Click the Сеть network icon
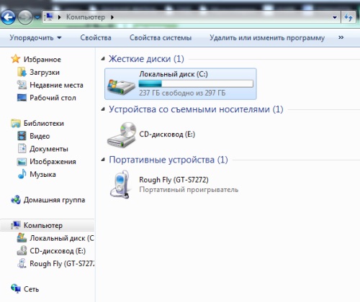360x302 pixels. [16, 288]
